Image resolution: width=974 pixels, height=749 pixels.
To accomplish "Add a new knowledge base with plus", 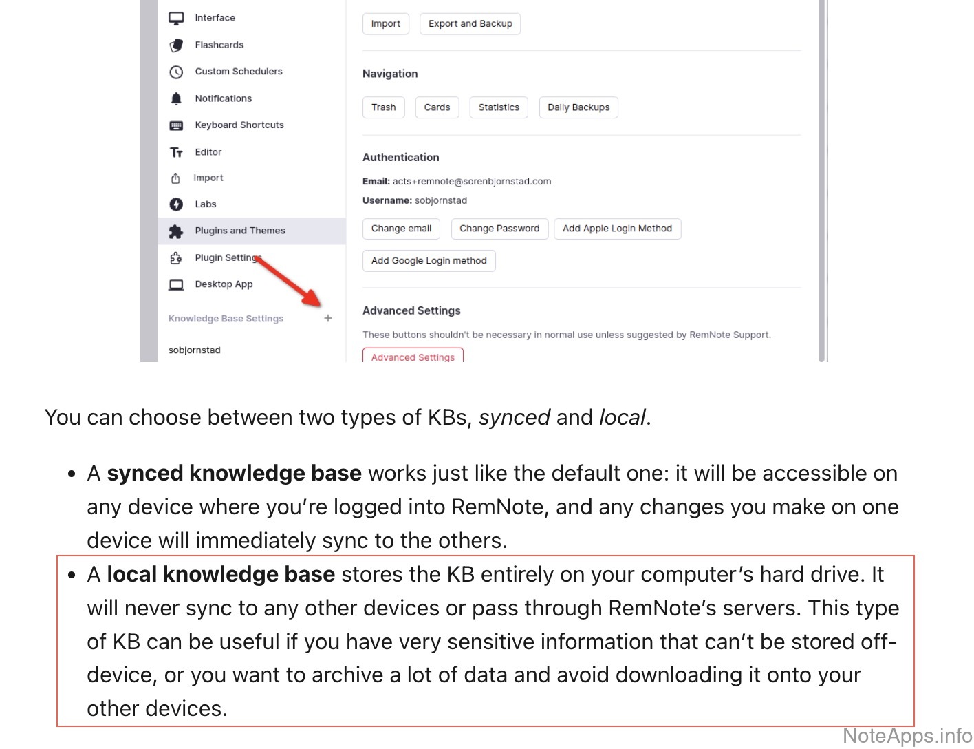I will click(328, 318).
